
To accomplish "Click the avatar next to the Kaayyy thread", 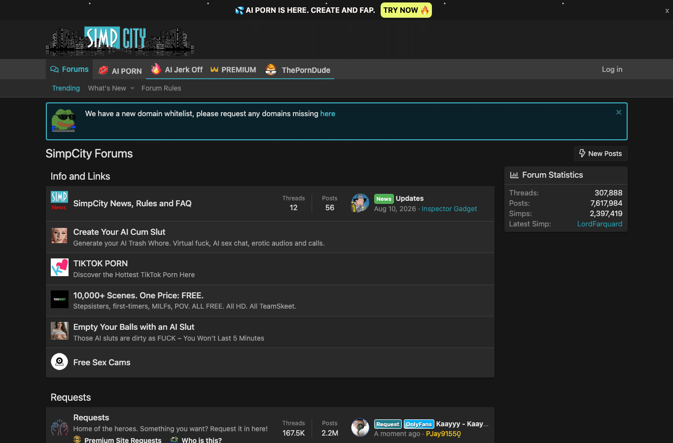I will click(x=360, y=428).
